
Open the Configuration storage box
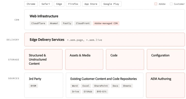166,59
